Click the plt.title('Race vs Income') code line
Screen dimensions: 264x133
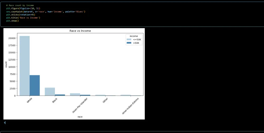pos(23,18)
